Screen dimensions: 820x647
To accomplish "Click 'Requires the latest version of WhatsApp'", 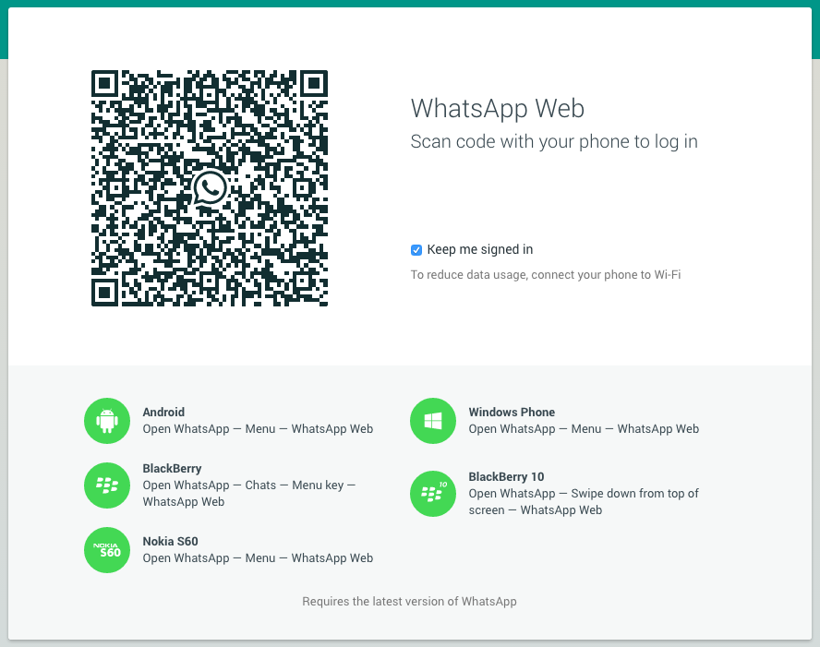I will (409, 602).
